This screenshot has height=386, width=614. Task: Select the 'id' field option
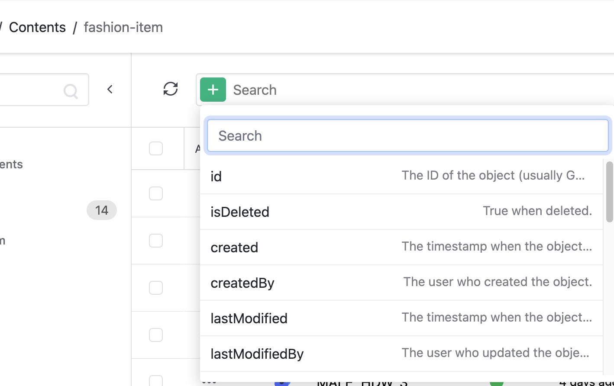401,176
